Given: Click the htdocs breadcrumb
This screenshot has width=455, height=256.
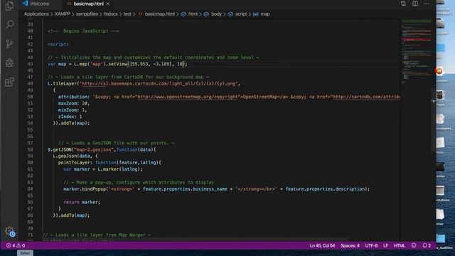Looking at the screenshot, I should [111, 14].
